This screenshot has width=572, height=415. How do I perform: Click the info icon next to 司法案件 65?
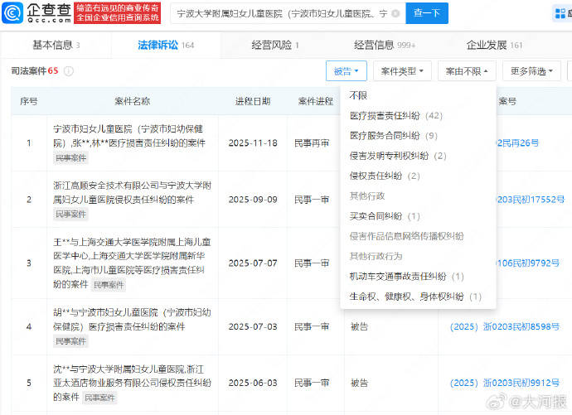point(69,71)
